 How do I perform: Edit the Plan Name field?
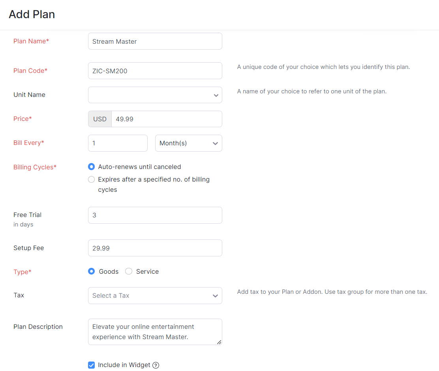pos(155,41)
